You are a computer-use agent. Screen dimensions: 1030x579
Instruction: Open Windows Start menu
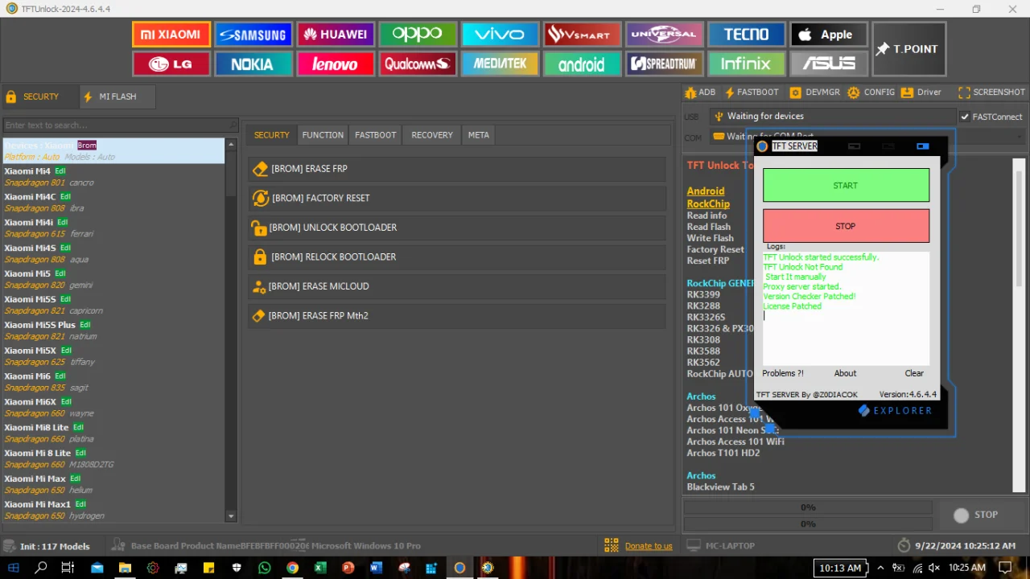pos(14,568)
